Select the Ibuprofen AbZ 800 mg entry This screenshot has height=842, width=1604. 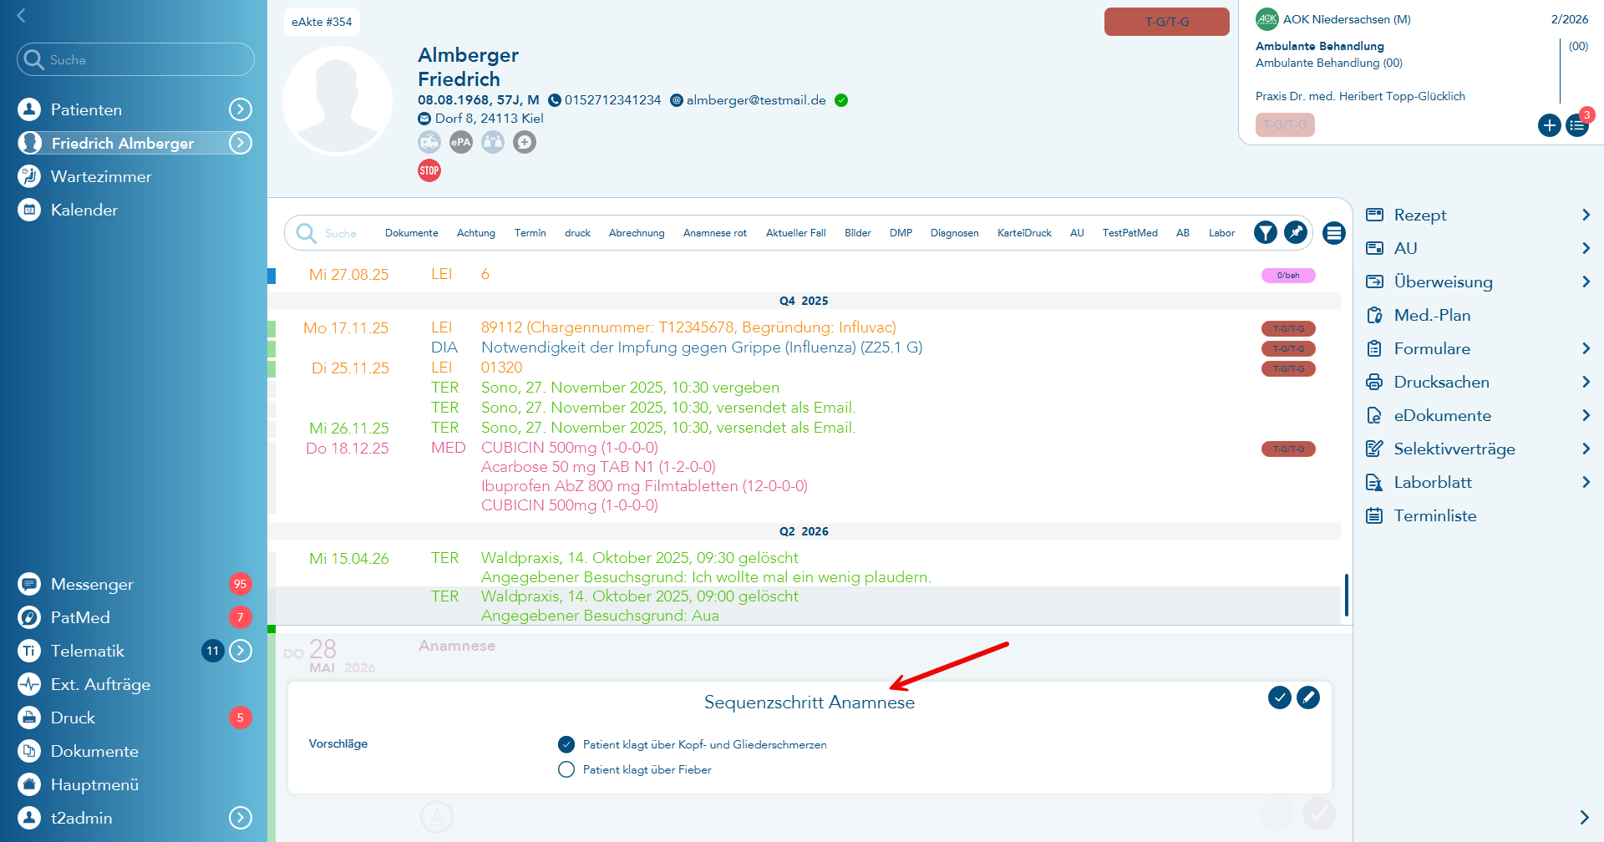click(644, 486)
